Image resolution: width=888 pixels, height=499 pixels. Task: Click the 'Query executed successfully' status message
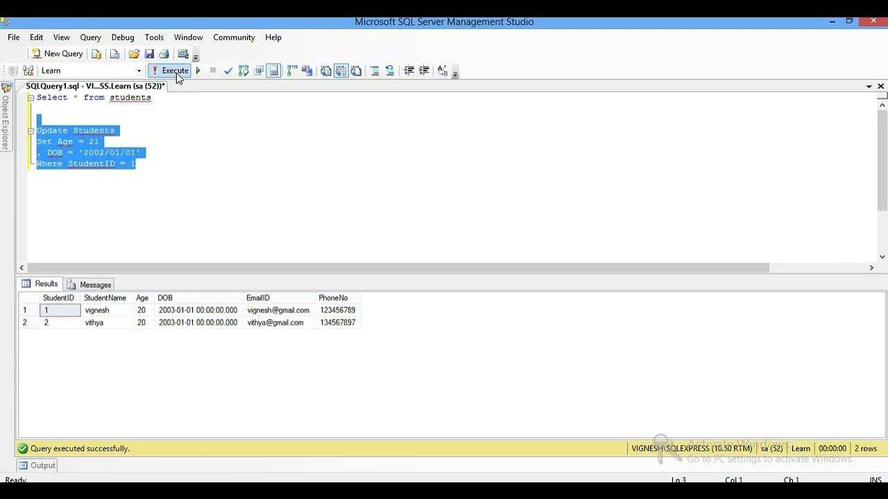tap(80, 448)
